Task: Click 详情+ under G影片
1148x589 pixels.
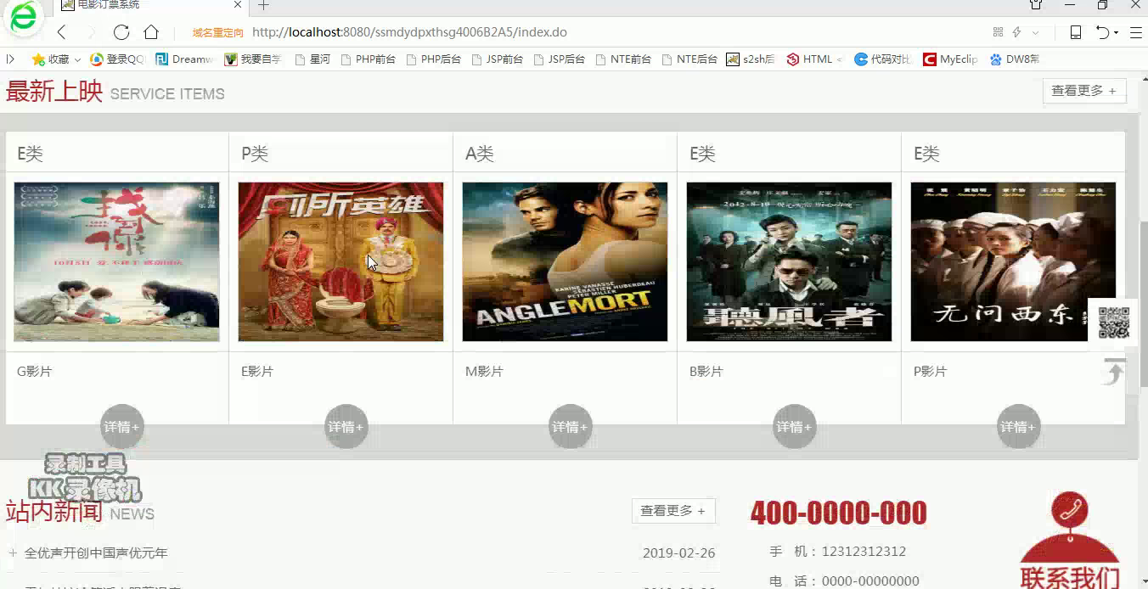Action: tap(122, 426)
